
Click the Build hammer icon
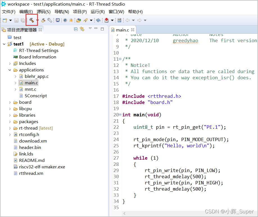(x=31, y=20)
